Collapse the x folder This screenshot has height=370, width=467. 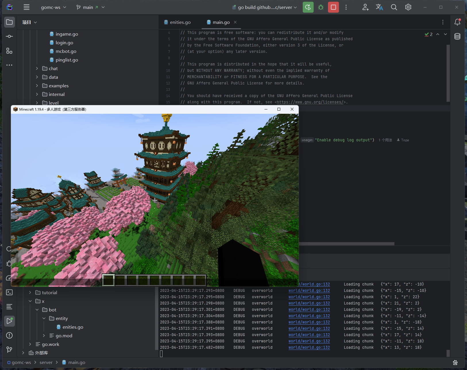pyautogui.click(x=30, y=301)
